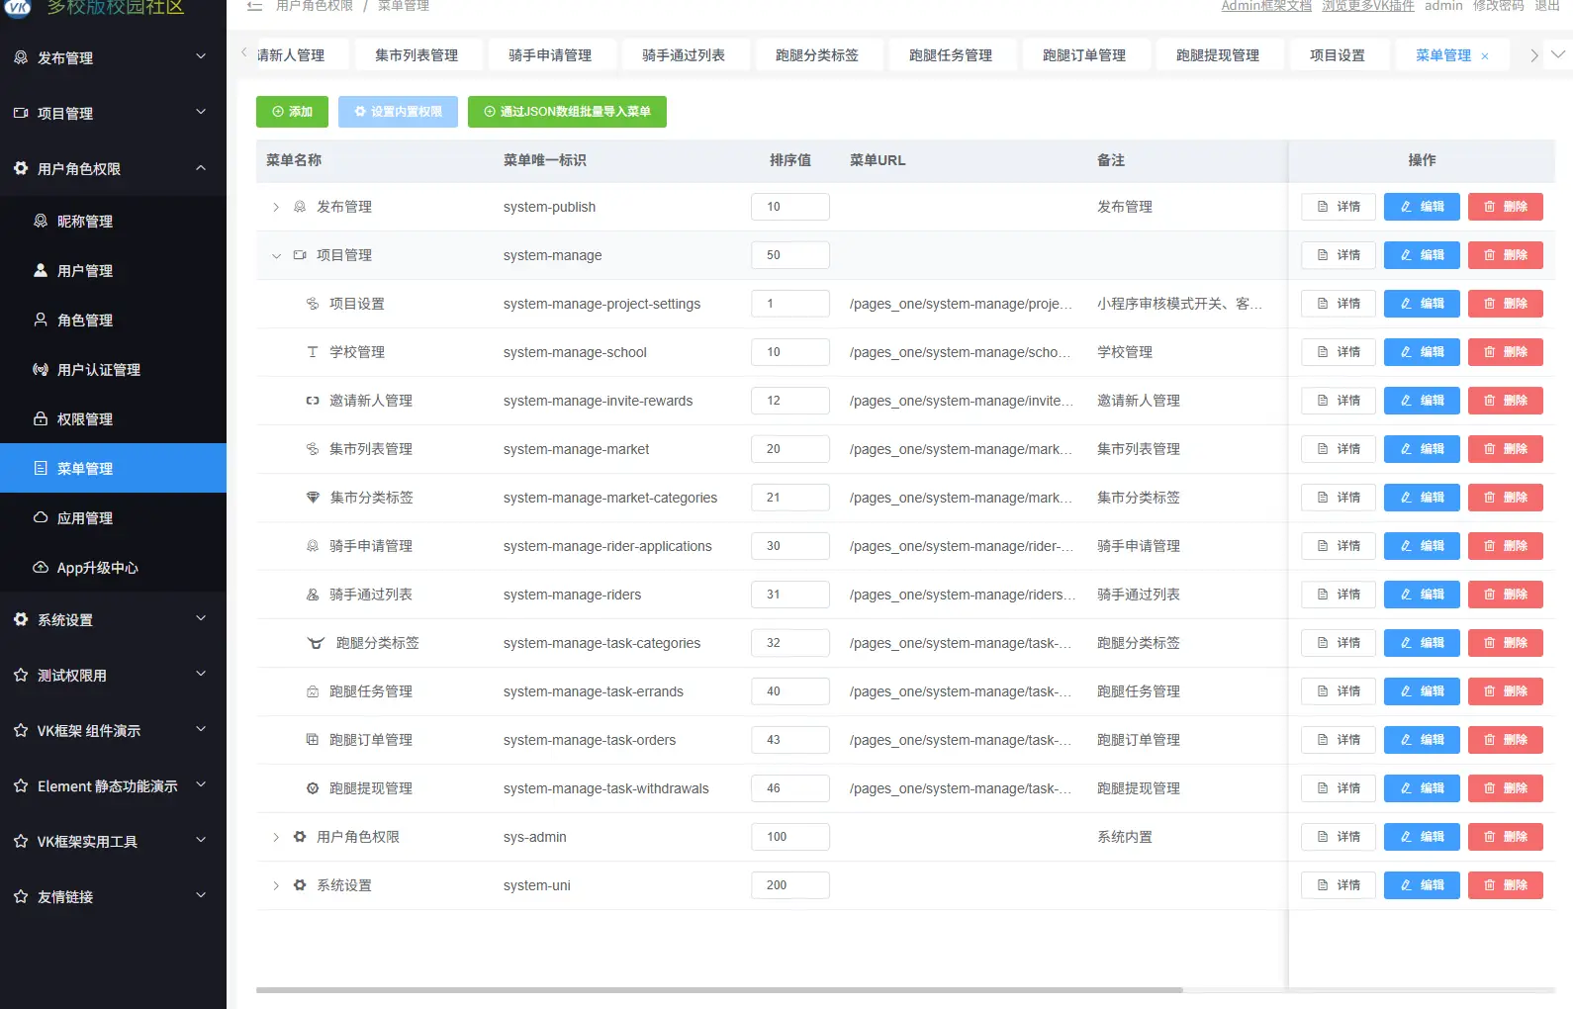Click the sort value field for 学校管理

pos(789,352)
